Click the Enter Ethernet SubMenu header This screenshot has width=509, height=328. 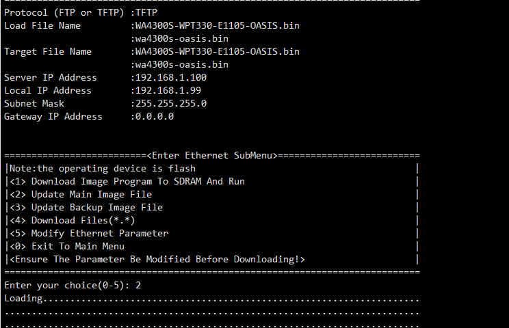212,155
